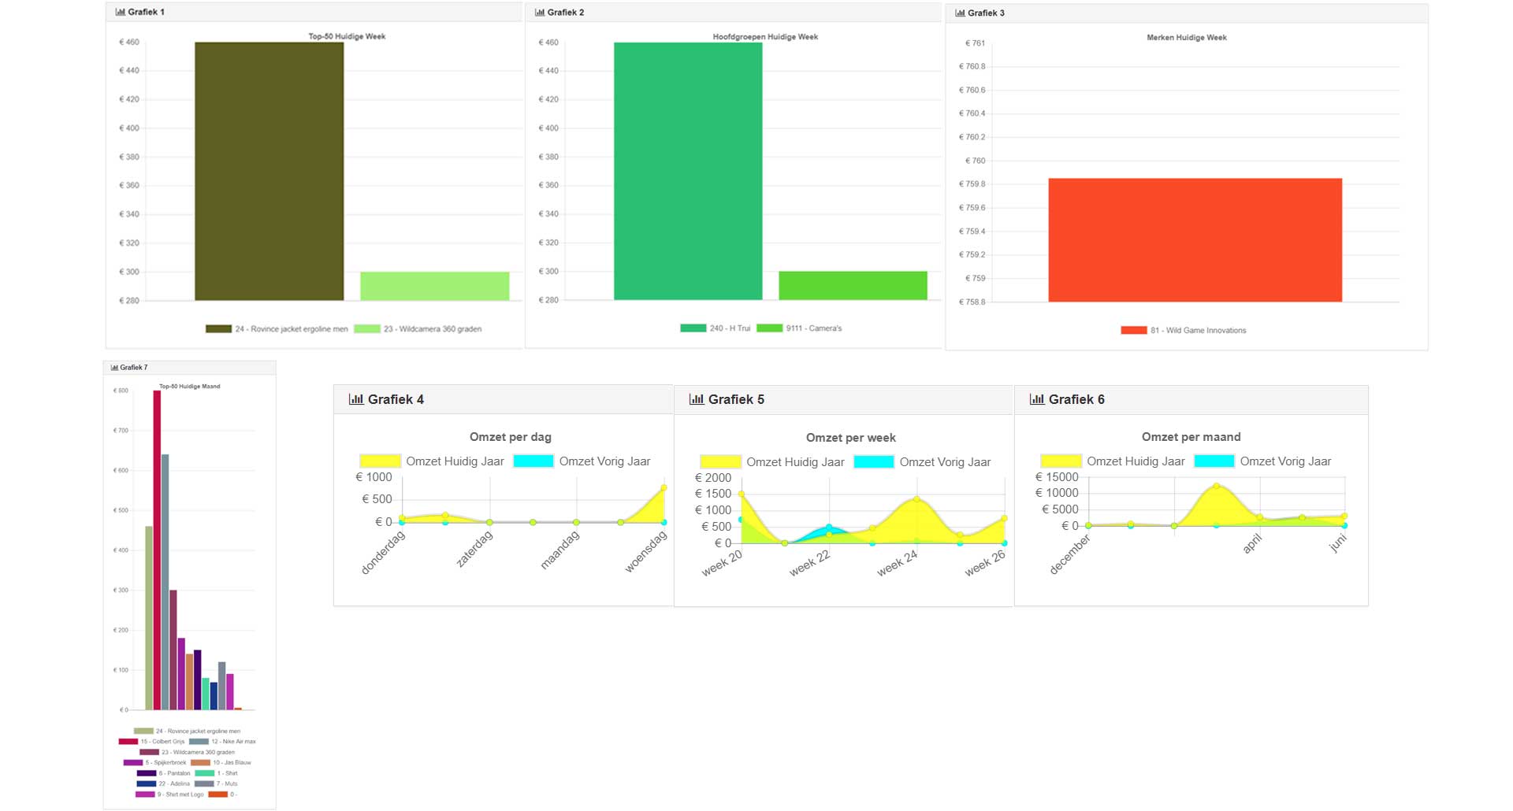Click 'donderdag' axis label in Grafiek 4

click(x=383, y=552)
